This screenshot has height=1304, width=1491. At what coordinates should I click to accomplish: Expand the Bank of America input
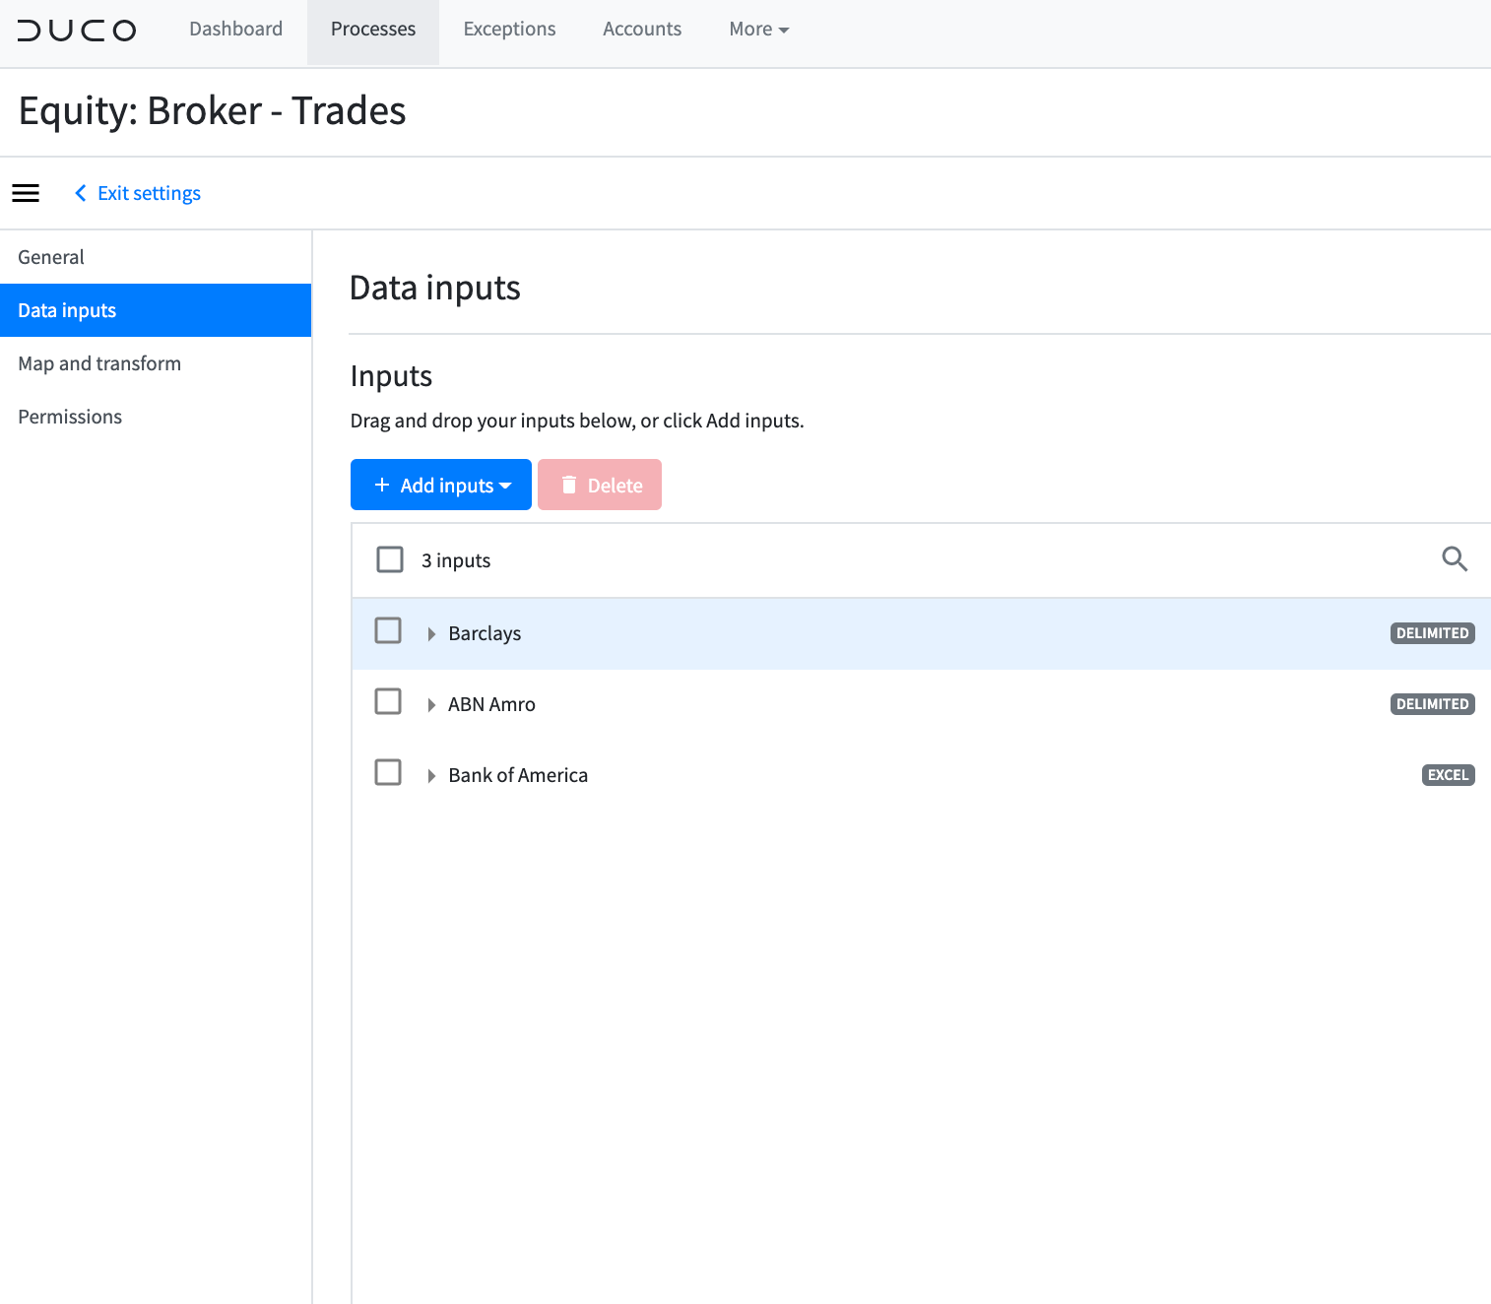(431, 775)
